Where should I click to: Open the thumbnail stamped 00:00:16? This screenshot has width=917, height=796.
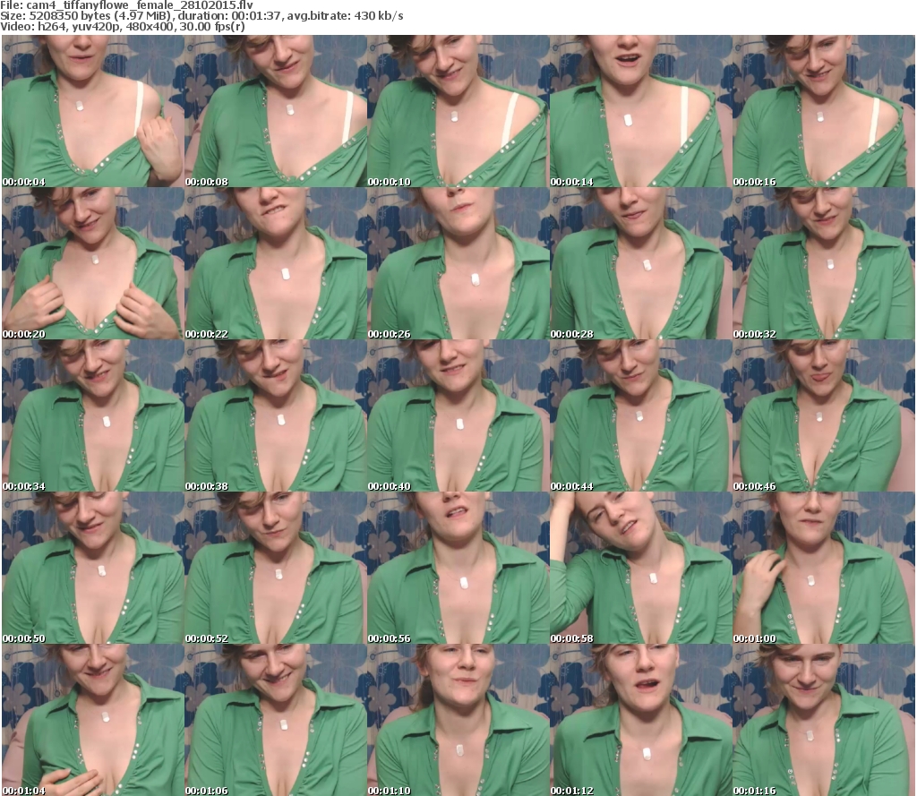coord(824,111)
